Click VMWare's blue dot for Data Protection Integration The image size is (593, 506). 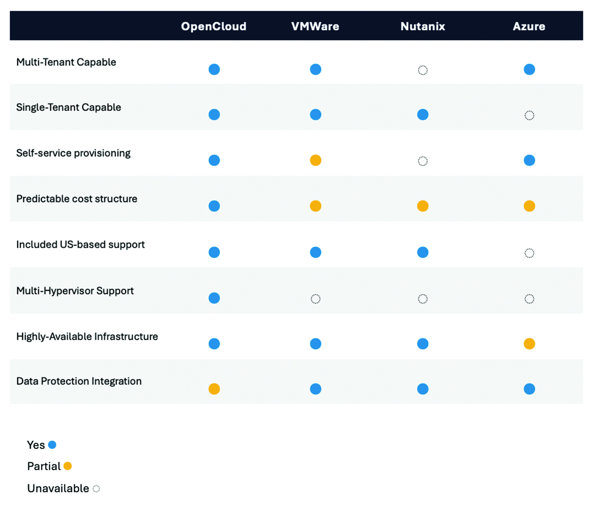315,389
